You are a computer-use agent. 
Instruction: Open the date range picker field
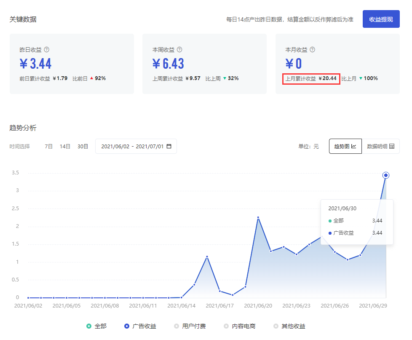(136, 146)
